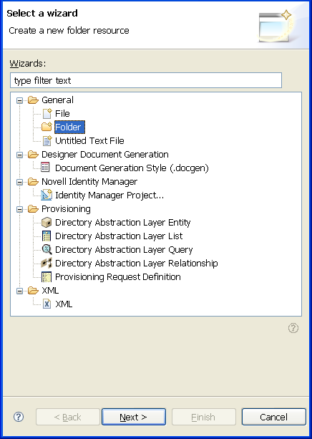This screenshot has width=312, height=439.
Task: Select Document Generation Style (.docgen)
Action: point(132,168)
